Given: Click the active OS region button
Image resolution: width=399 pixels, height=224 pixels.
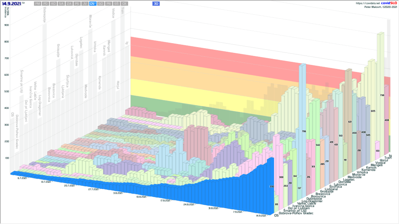Looking at the screenshot, I should 93,3.
